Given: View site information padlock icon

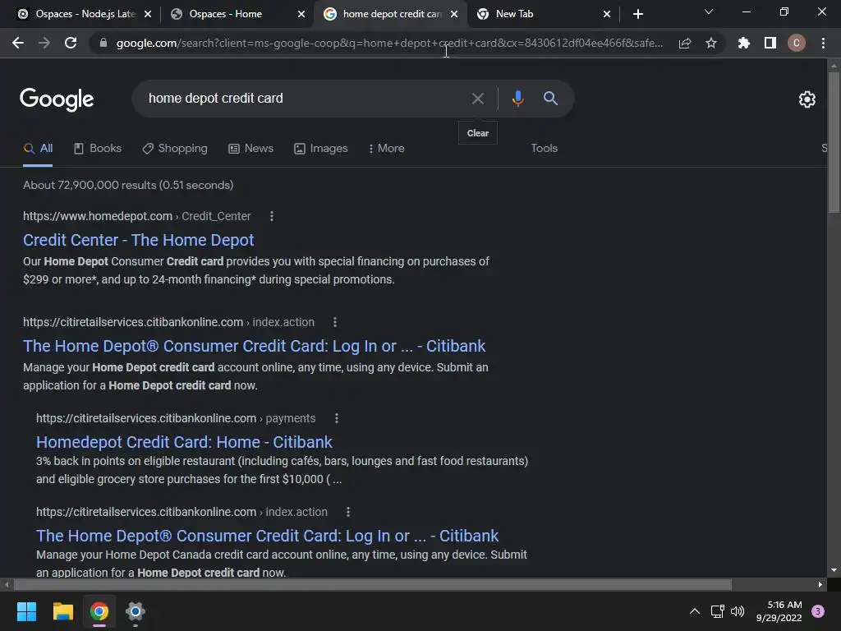Looking at the screenshot, I should (103, 43).
